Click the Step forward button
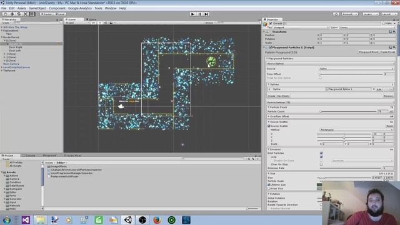 pos(206,14)
